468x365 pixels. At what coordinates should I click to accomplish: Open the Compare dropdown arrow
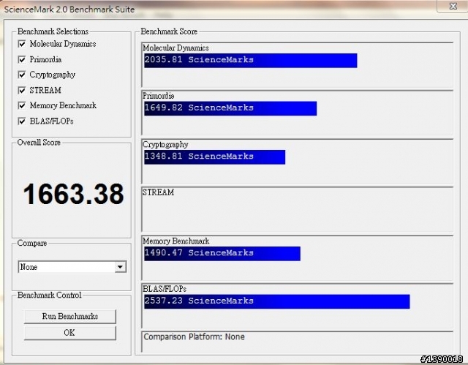[120, 266]
